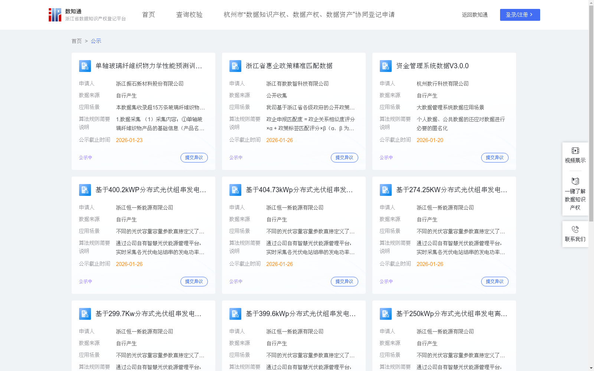Click 公示中 status on 基于404.73kWp card

click(x=236, y=282)
